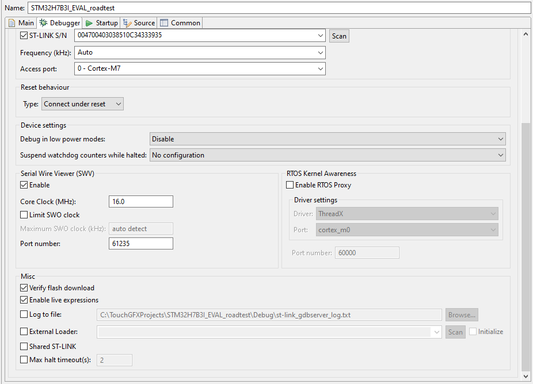Open the RTOS Driver ThreadX dropdown

pyautogui.click(x=407, y=214)
